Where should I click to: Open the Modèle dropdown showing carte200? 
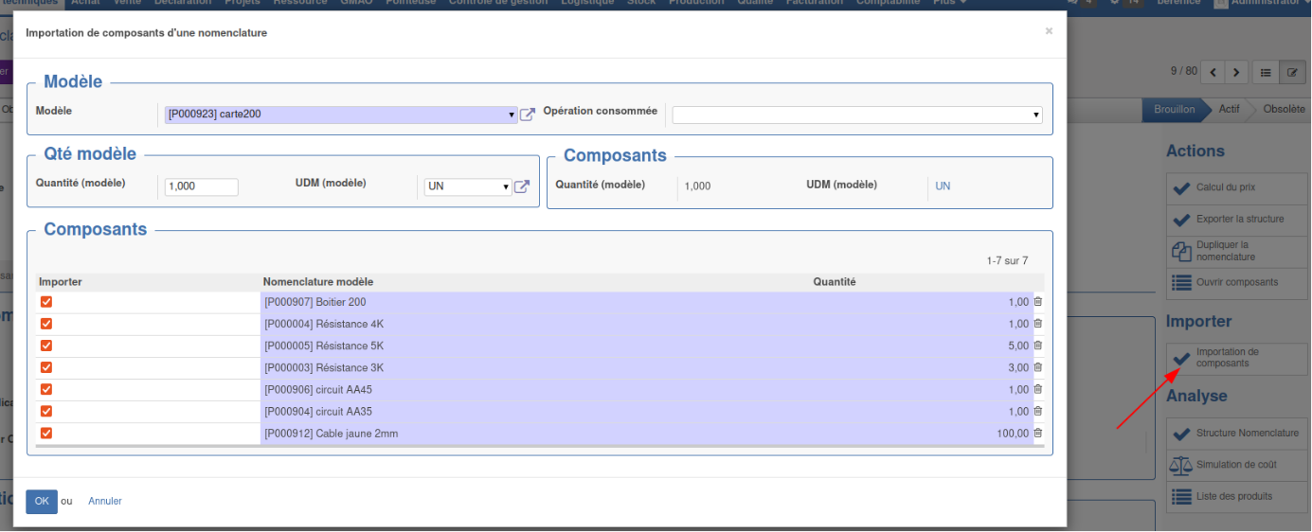(341, 115)
